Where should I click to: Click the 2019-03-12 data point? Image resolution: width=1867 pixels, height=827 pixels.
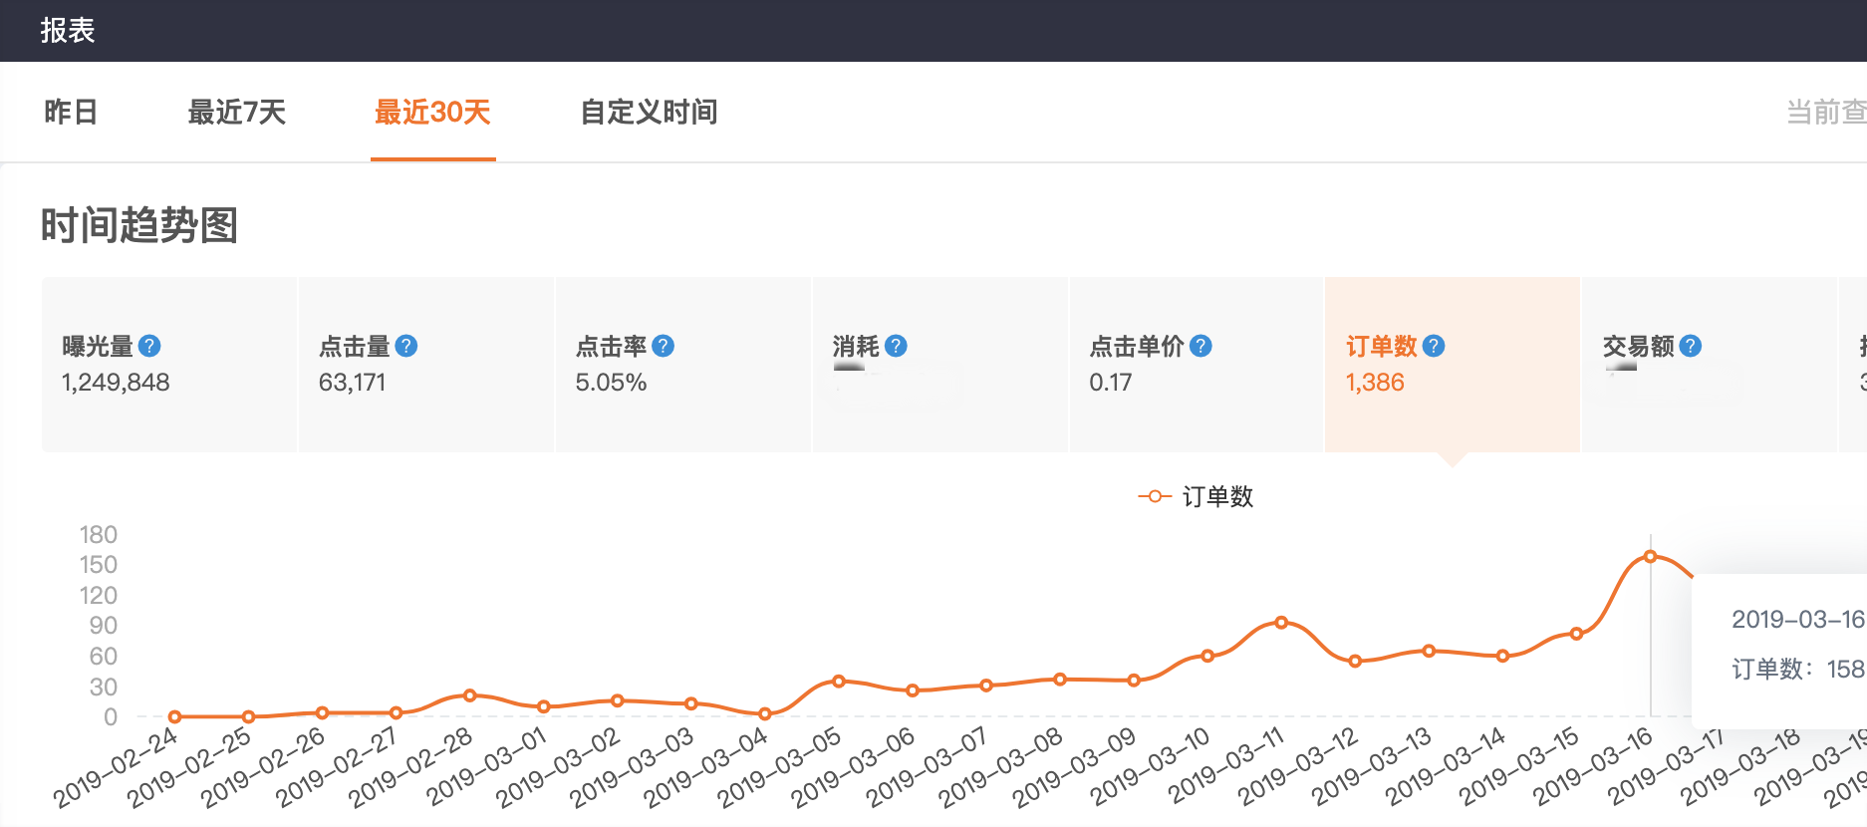(x=1355, y=661)
